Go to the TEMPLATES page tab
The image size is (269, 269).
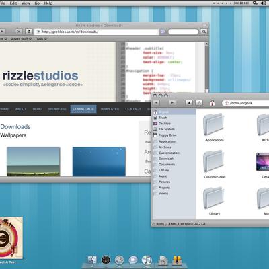(x=110, y=109)
